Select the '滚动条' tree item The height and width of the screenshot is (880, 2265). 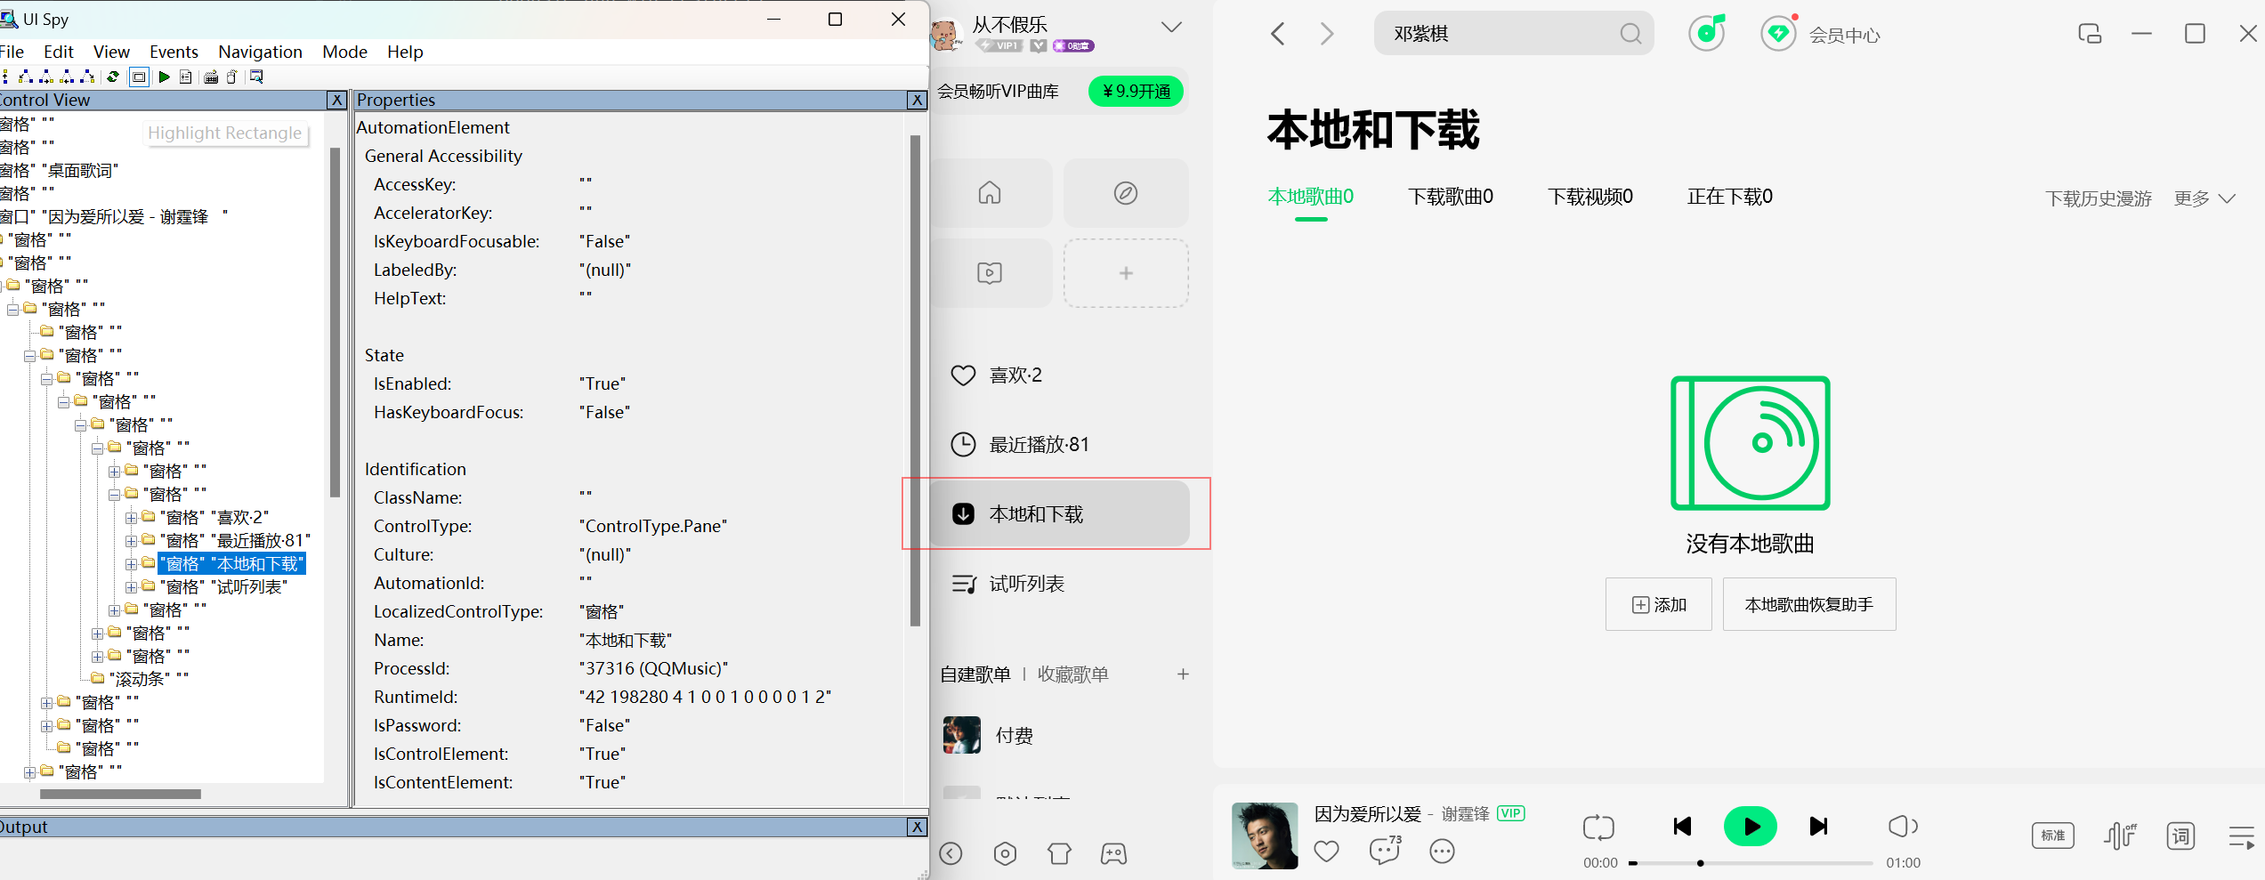tap(149, 679)
